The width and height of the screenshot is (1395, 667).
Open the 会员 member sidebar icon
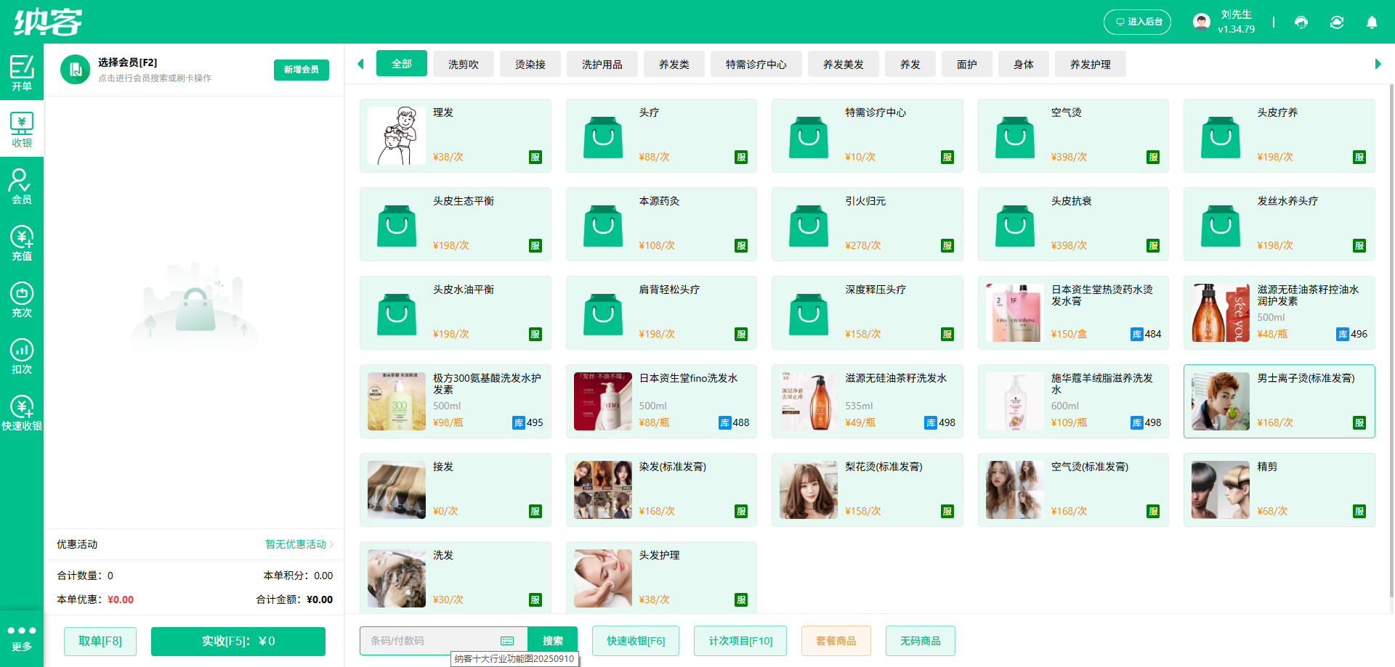click(x=22, y=186)
